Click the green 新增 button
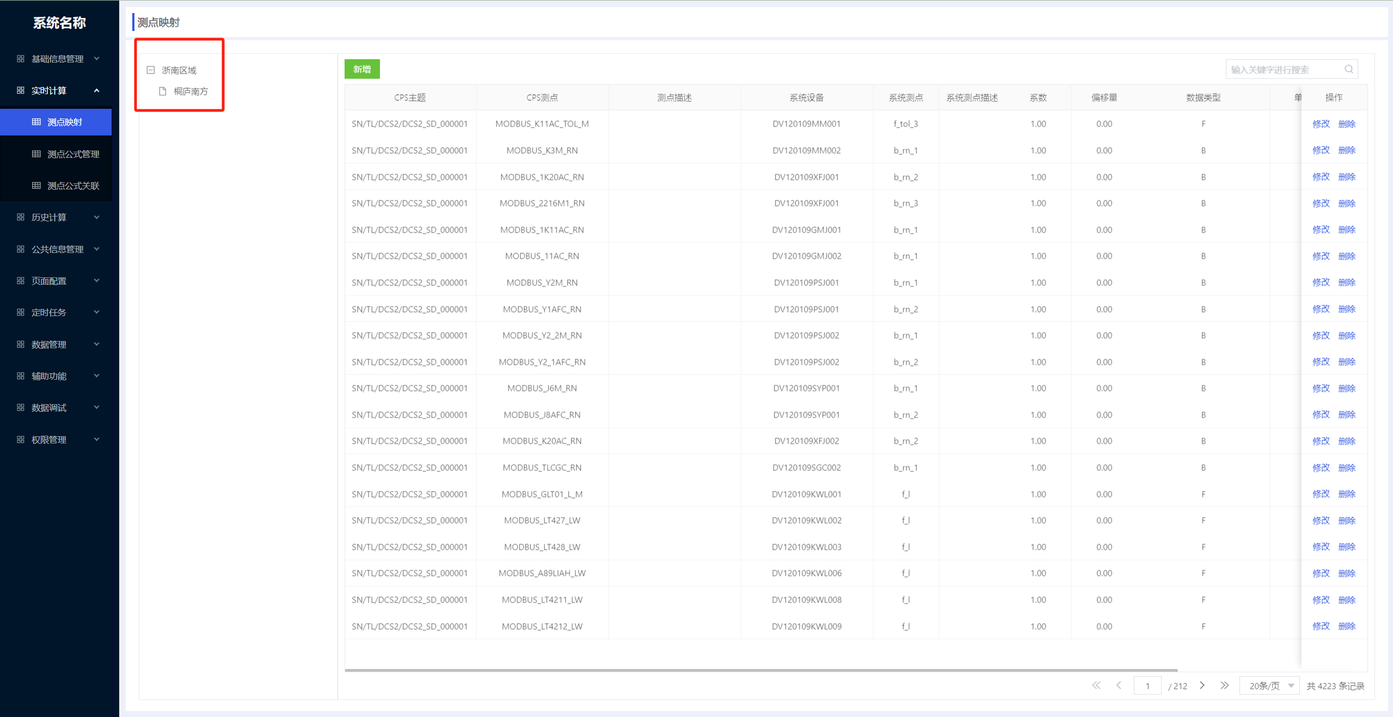This screenshot has width=1393, height=717. click(x=362, y=69)
